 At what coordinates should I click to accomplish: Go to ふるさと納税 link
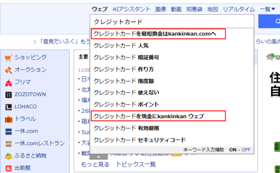[x=31, y=155]
